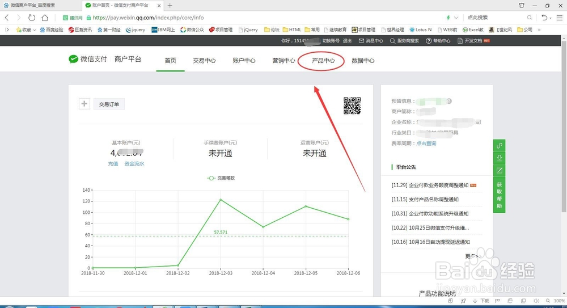This screenshot has width=567, height=308.
Task: Open 消息中心 in the header
Action: click(x=371, y=40)
